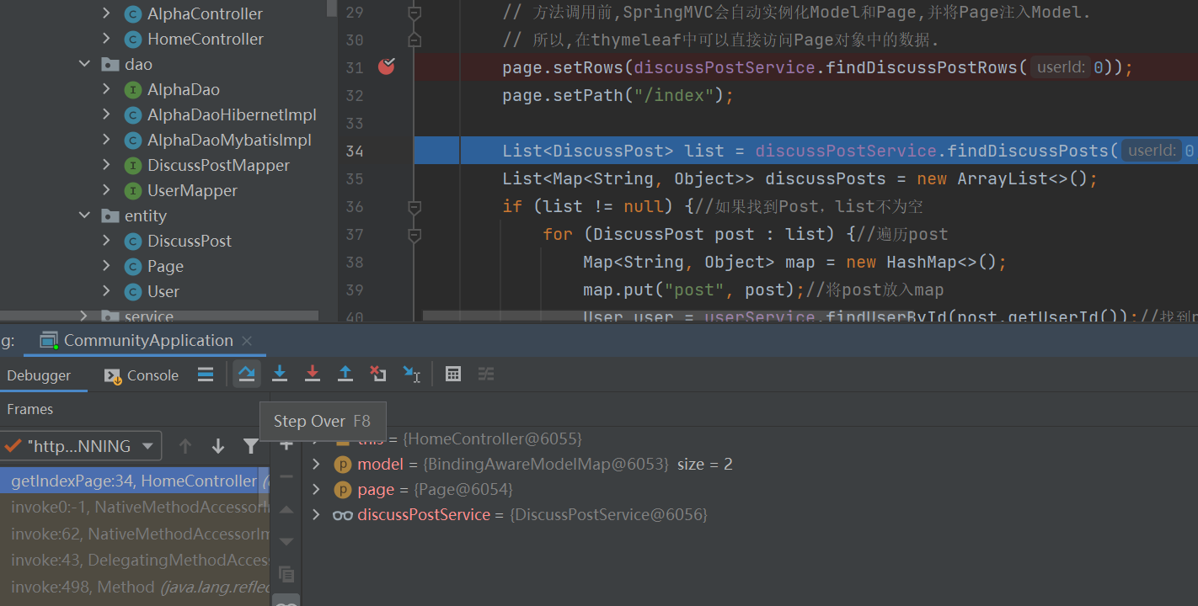Screen dimensions: 1198x606
Task: Select the invoke0:-1 NativeMethodAccessor frame
Action: point(135,508)
